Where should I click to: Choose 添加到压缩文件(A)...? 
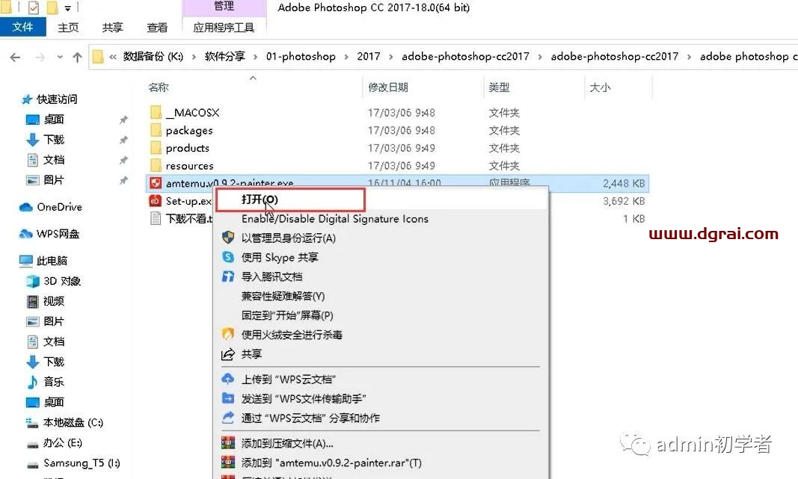coord(287,443)
